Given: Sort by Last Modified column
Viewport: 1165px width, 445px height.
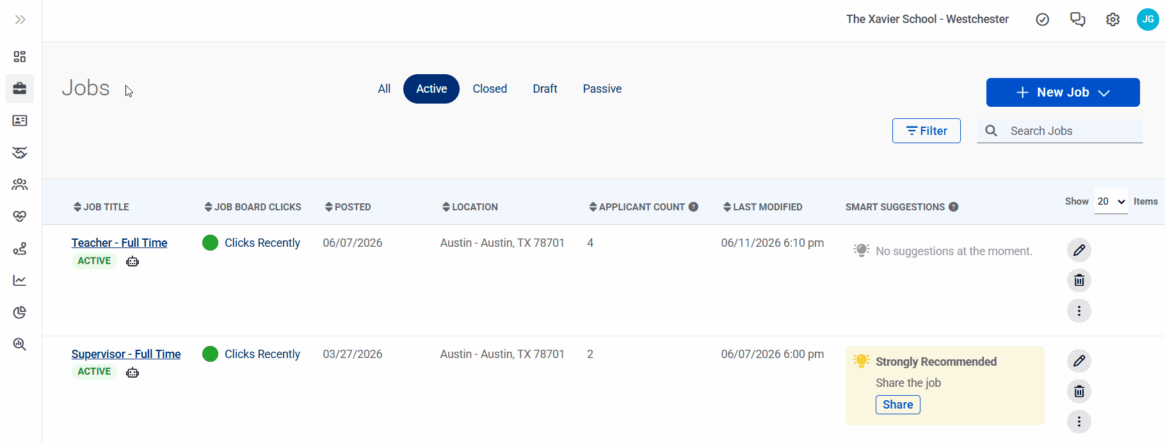Looking at the screenshot, I should [x=762, y=207].
